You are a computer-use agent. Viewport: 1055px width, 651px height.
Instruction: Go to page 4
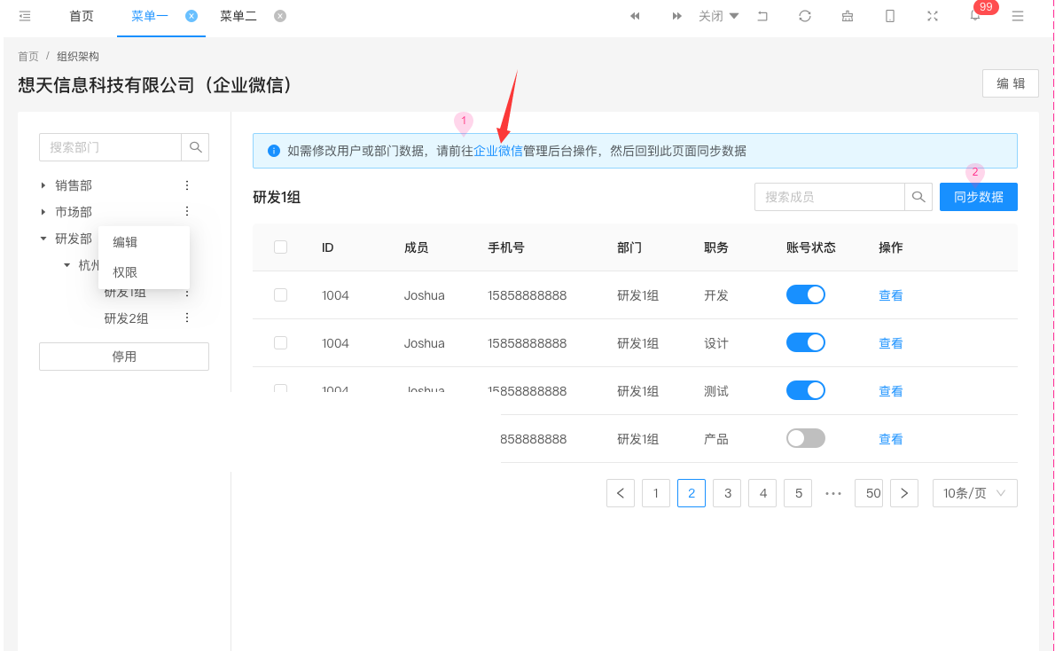(x=763, y=493)
